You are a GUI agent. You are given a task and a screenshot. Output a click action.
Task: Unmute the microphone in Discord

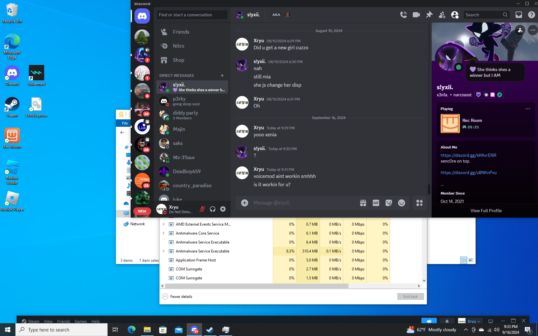[x=202, y=209]
